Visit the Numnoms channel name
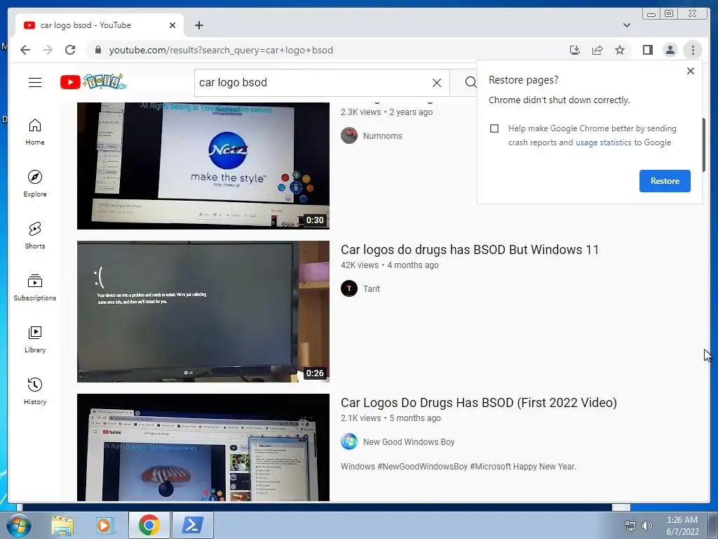The image size is (718, 539). [x=382, y=136]
